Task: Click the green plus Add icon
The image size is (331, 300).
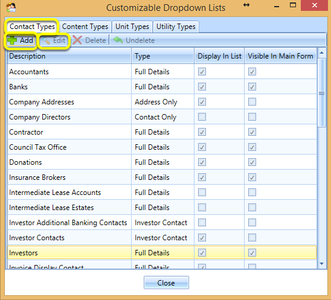Action: click(x=12, y=40)
